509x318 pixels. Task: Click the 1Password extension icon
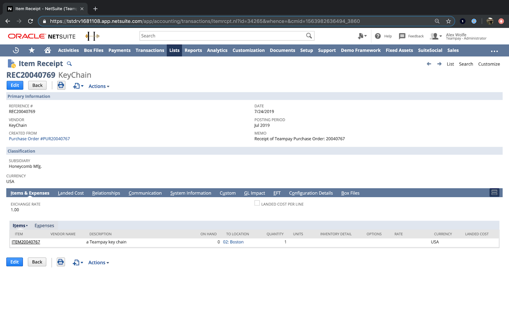pos(474,21)
